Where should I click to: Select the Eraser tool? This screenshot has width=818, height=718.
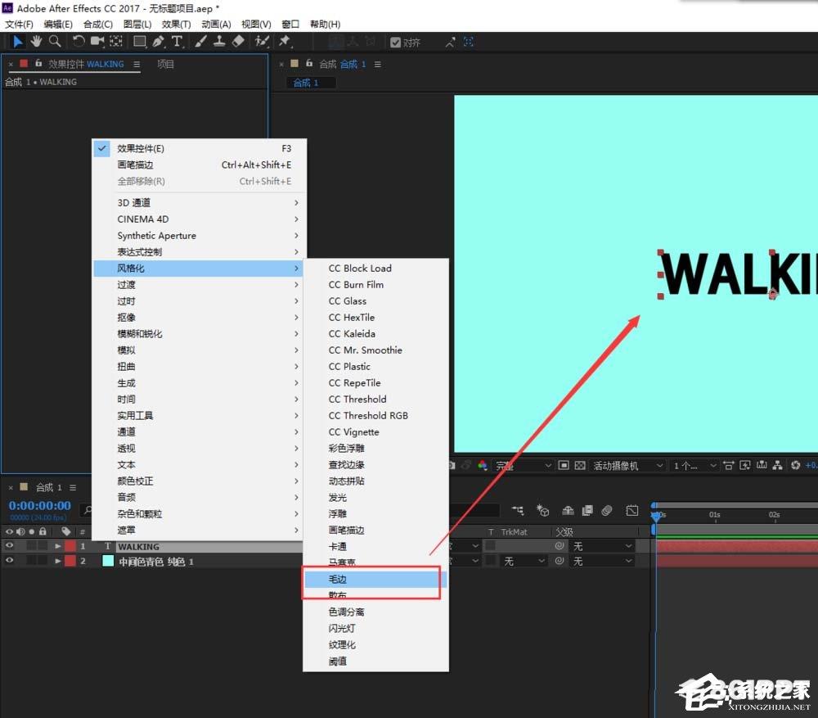[x=238, y=41]
